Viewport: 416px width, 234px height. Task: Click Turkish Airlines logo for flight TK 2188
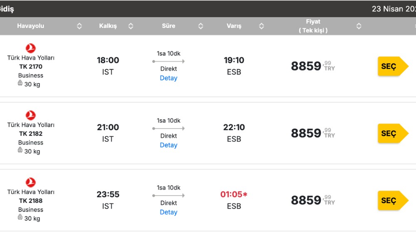[30, 182]
